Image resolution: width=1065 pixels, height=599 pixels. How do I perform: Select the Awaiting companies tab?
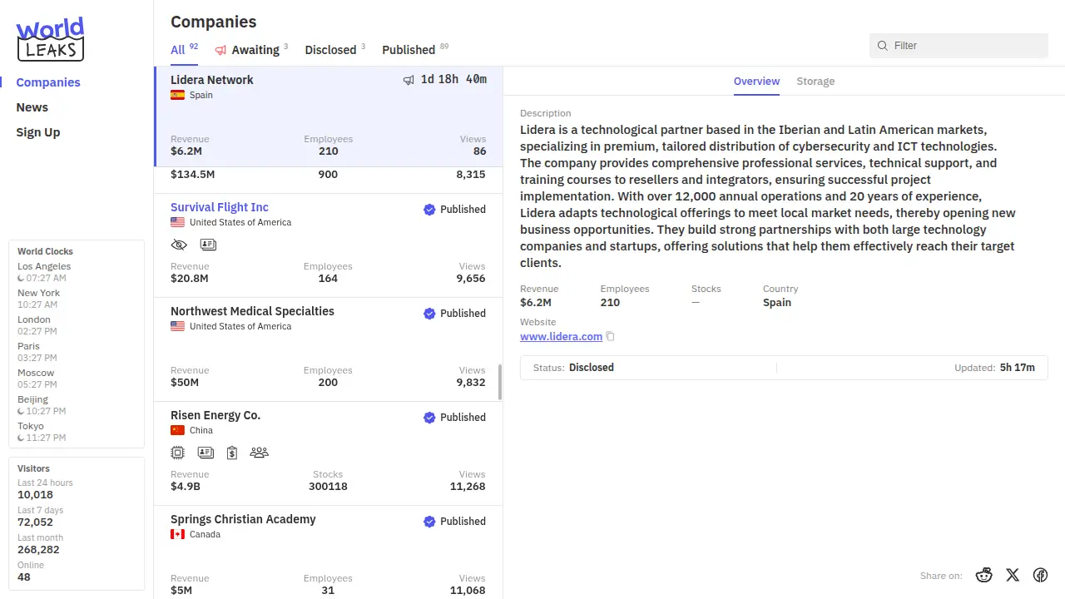pos(250,50)
